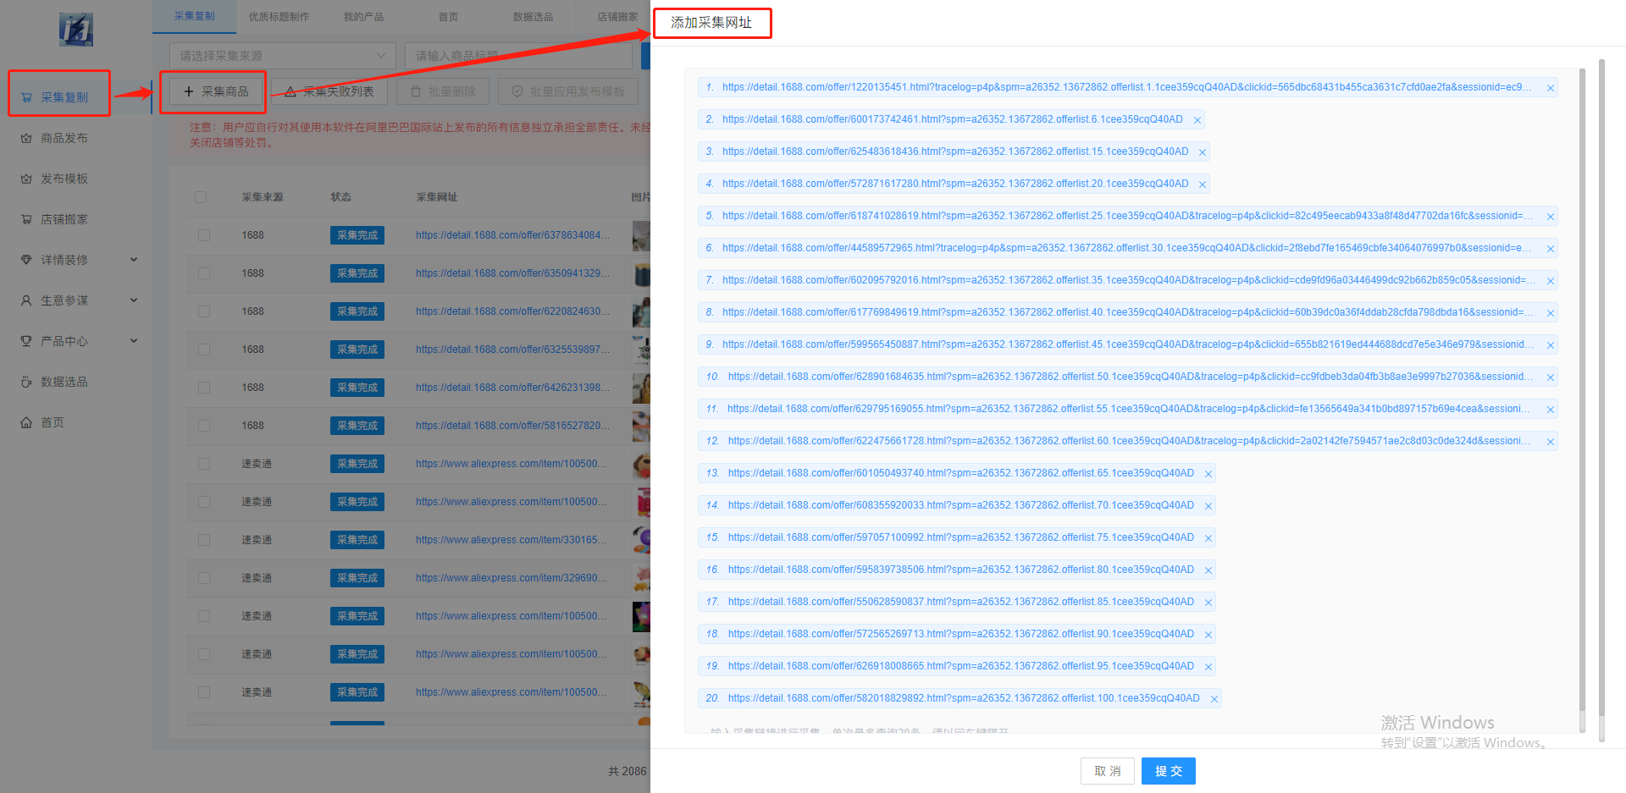Click the 提交 submit button

(x=1168, y=771)
